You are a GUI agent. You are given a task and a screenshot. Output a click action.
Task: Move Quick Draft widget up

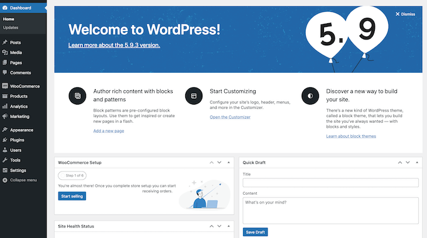(400, 162)
